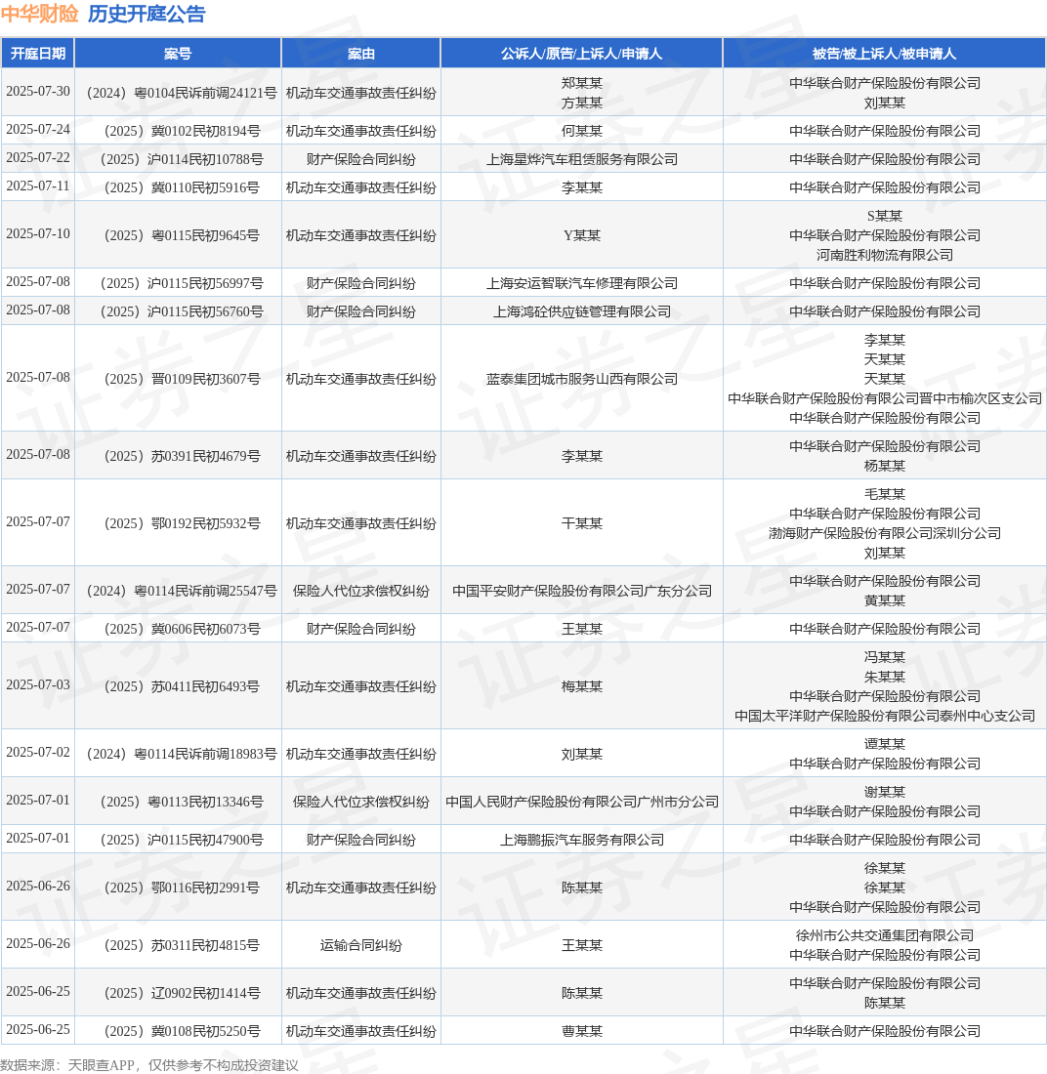The image size is (1047, 1074).
Task: Select case number (2025)冀0606民初6073号
Action: coord(178,629)
